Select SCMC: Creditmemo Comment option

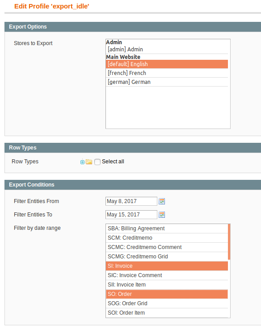coord(167,247)
